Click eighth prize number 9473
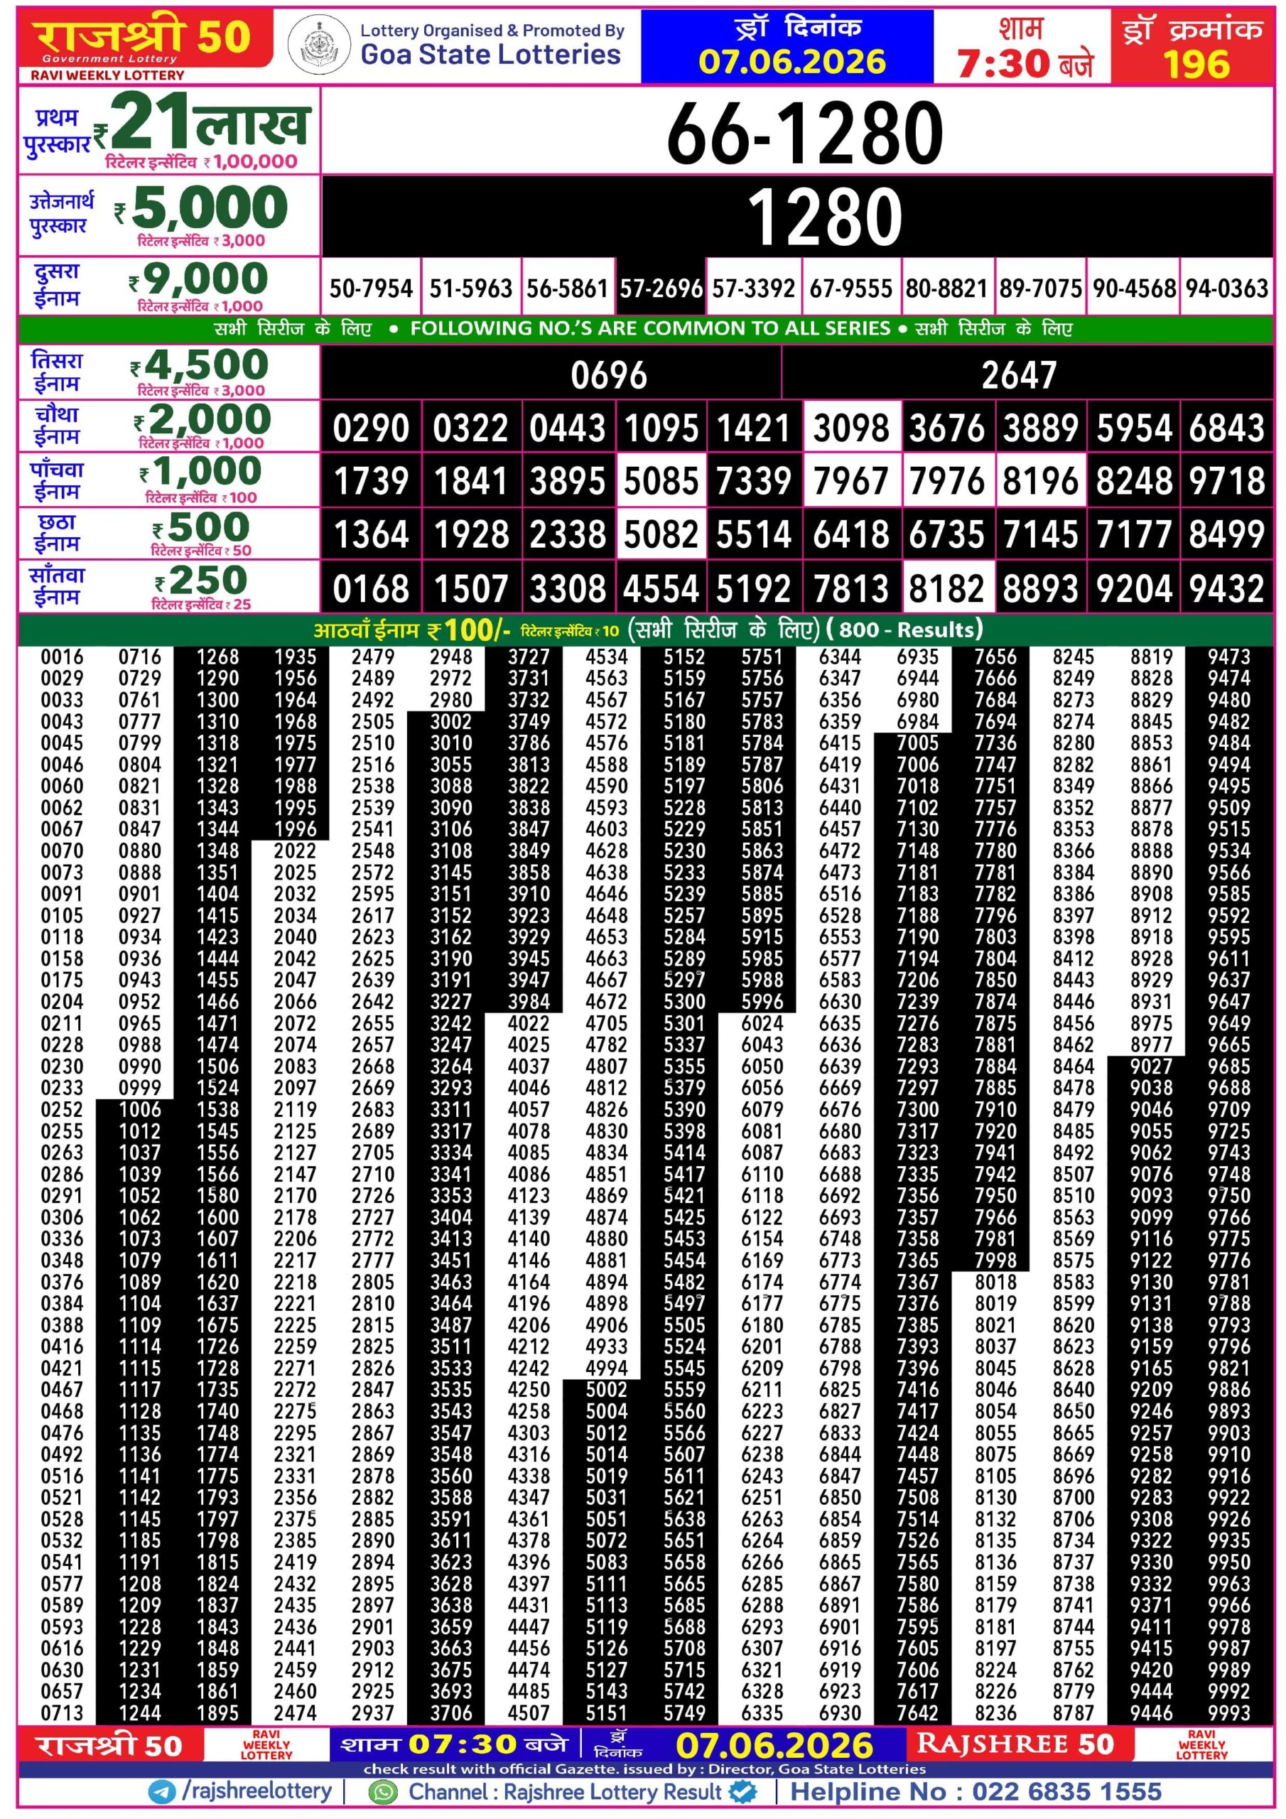The image size is (1286, 1819). tap(1229, 657)
